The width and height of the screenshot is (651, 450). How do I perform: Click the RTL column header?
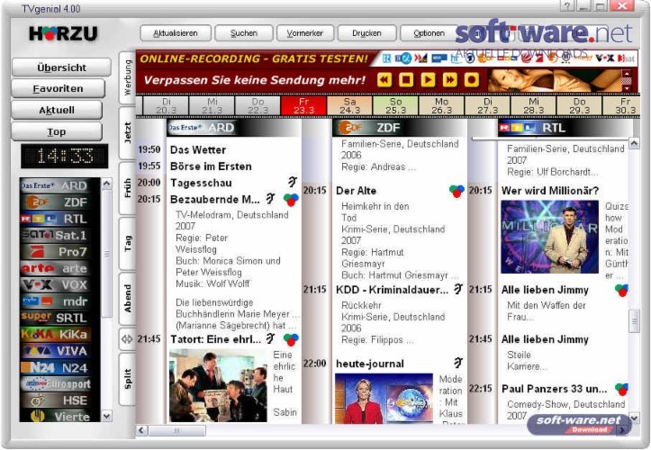click(565, 128)
